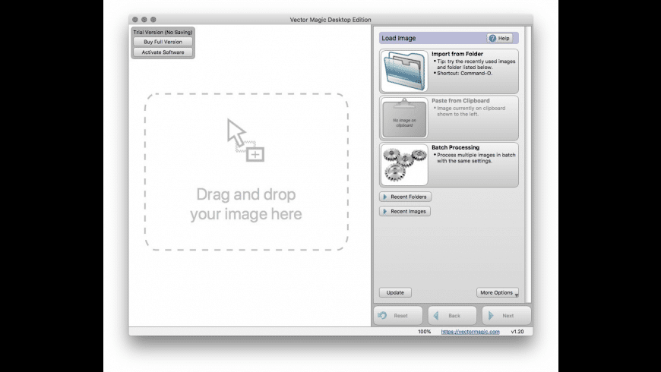
Task: Click the right panel vertical scrollbar
Action: (x=527, y=164)
